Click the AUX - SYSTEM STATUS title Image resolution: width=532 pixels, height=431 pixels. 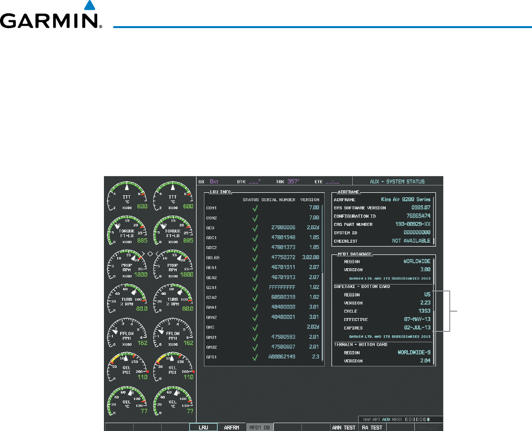(397, 181)
